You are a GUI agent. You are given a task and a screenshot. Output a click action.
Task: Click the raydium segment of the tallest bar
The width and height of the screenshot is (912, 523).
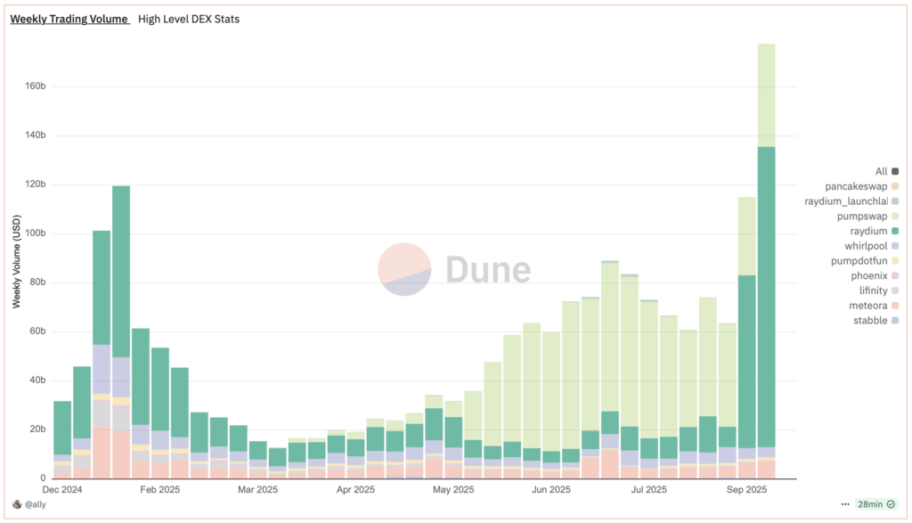(766, 297)
